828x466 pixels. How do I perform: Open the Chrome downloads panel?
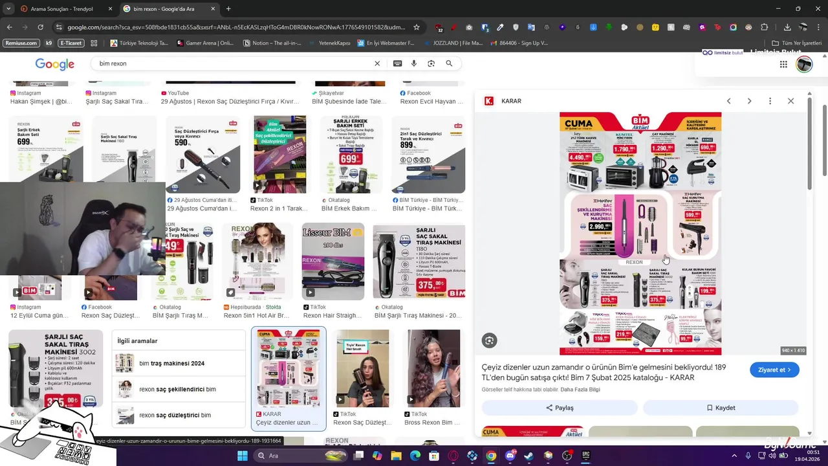tap(787, 27)
